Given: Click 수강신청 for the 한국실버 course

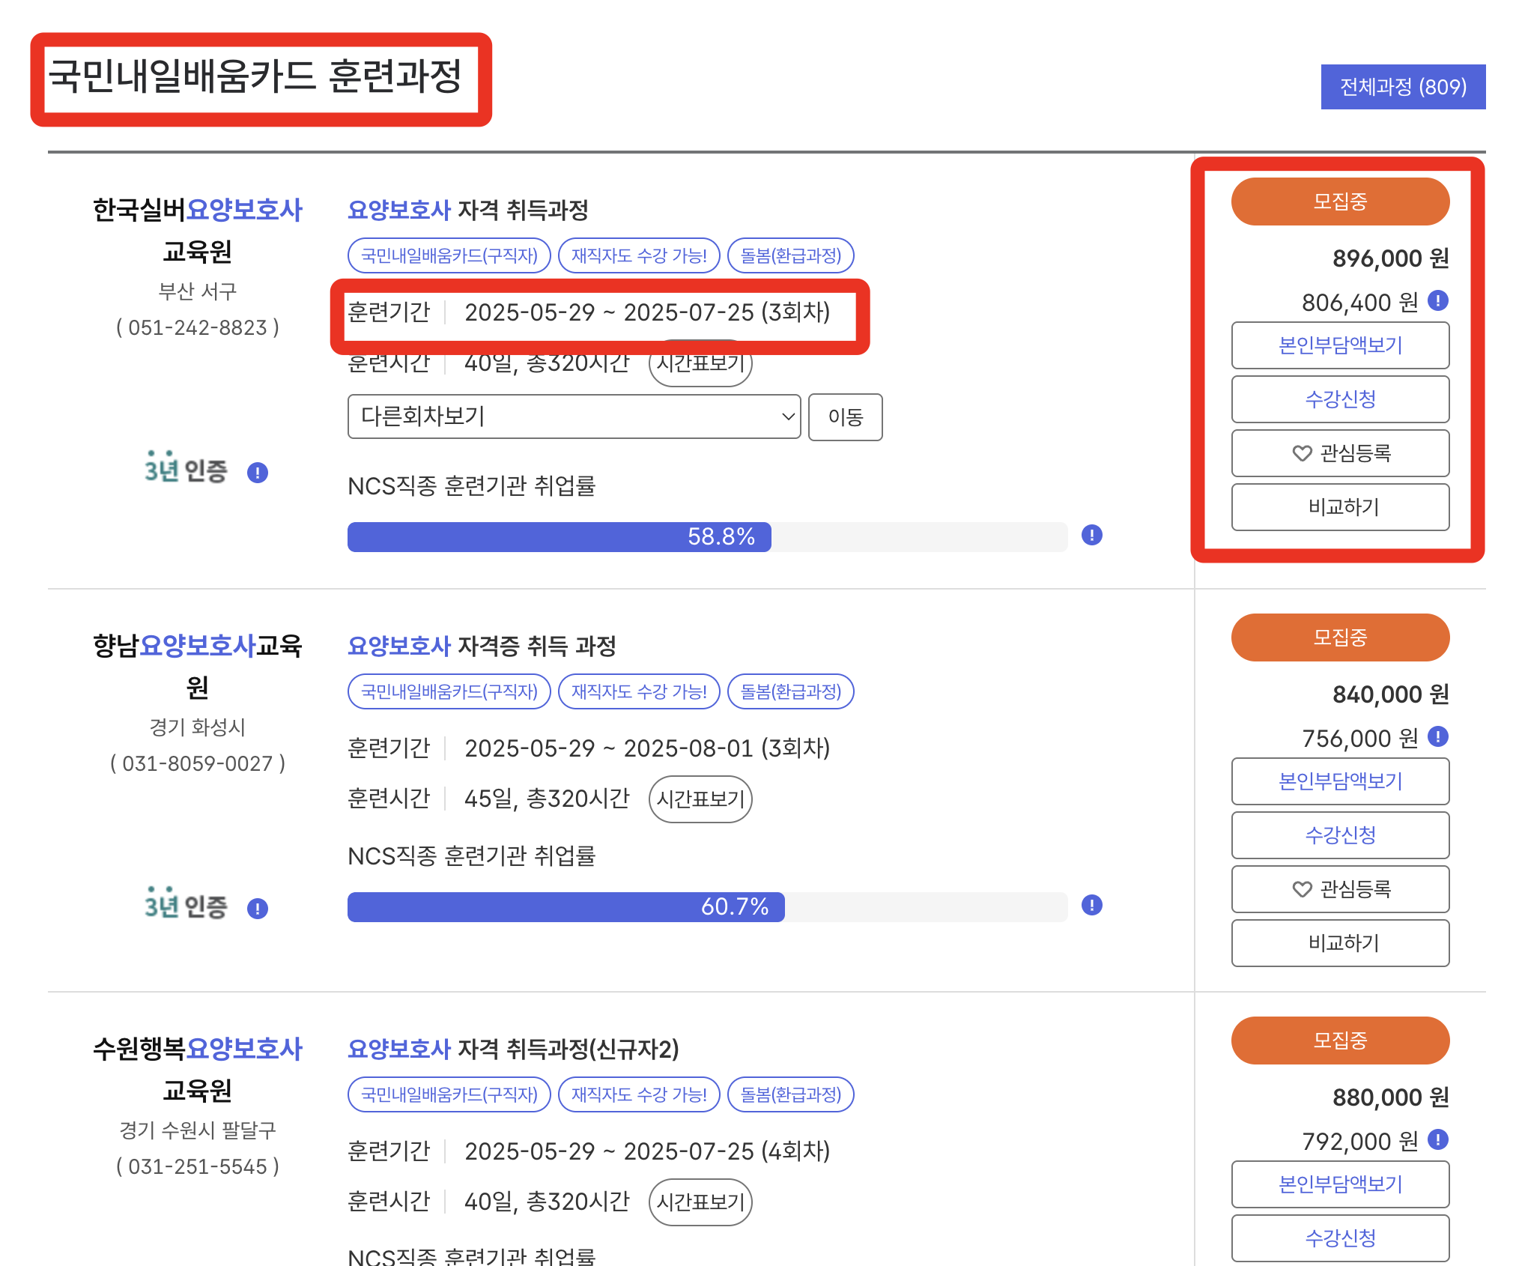Looking at the screenshot, I should pos(1340,399).
